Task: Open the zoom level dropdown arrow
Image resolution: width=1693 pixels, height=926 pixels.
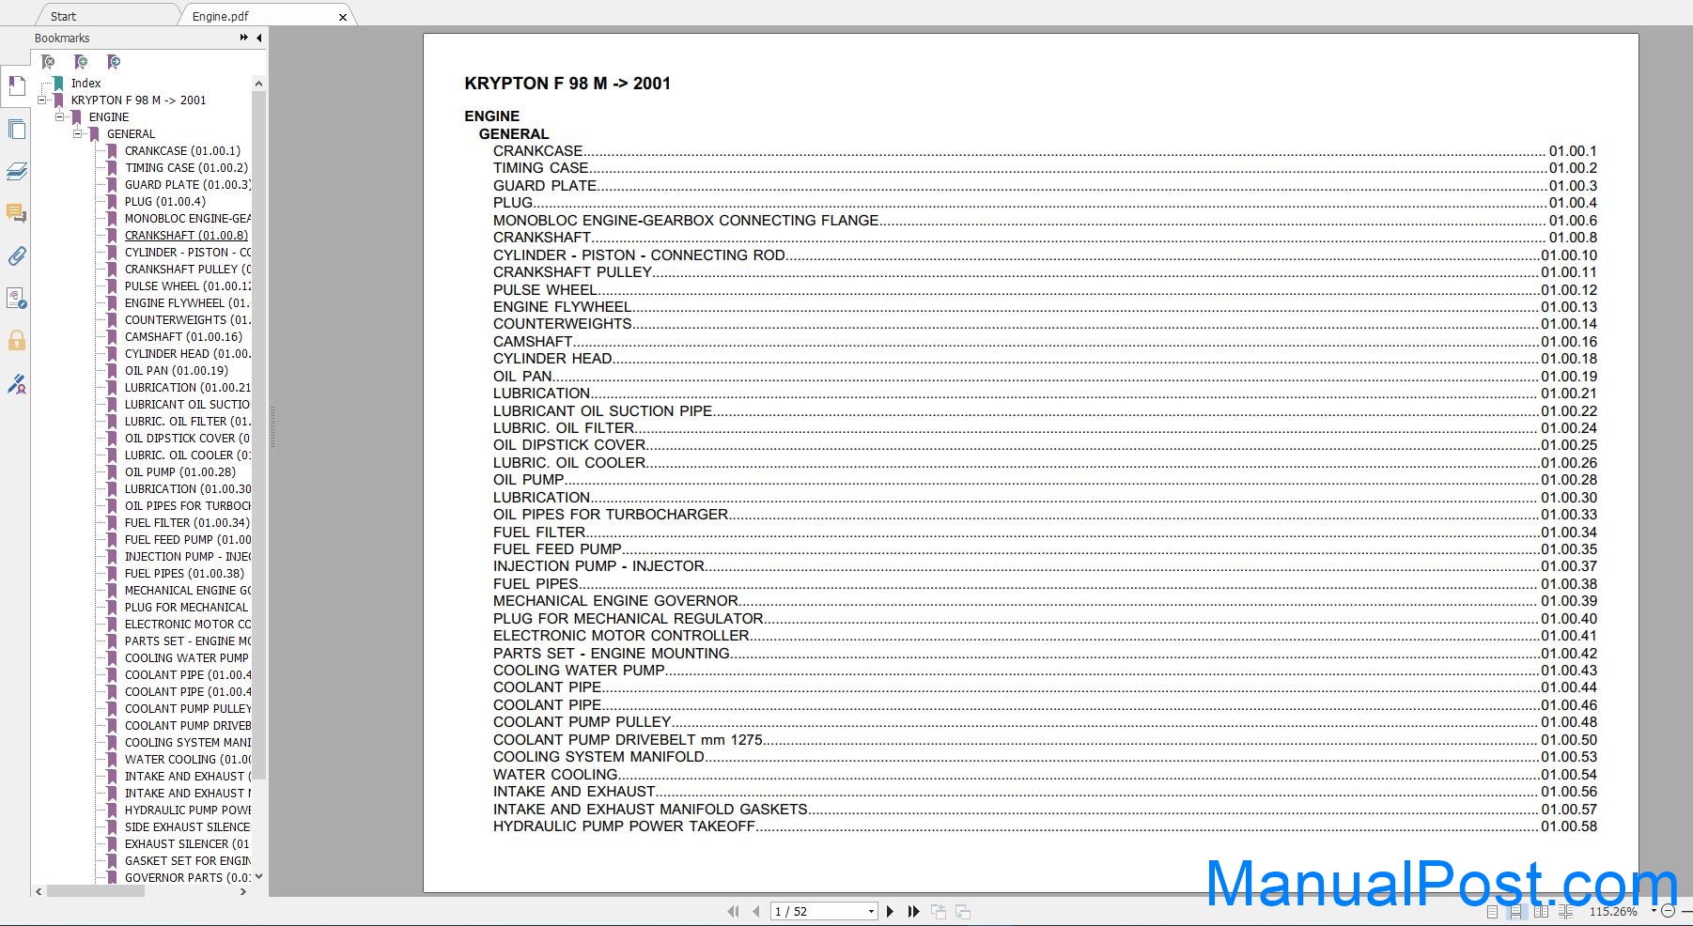Action: coord(1654,911)
